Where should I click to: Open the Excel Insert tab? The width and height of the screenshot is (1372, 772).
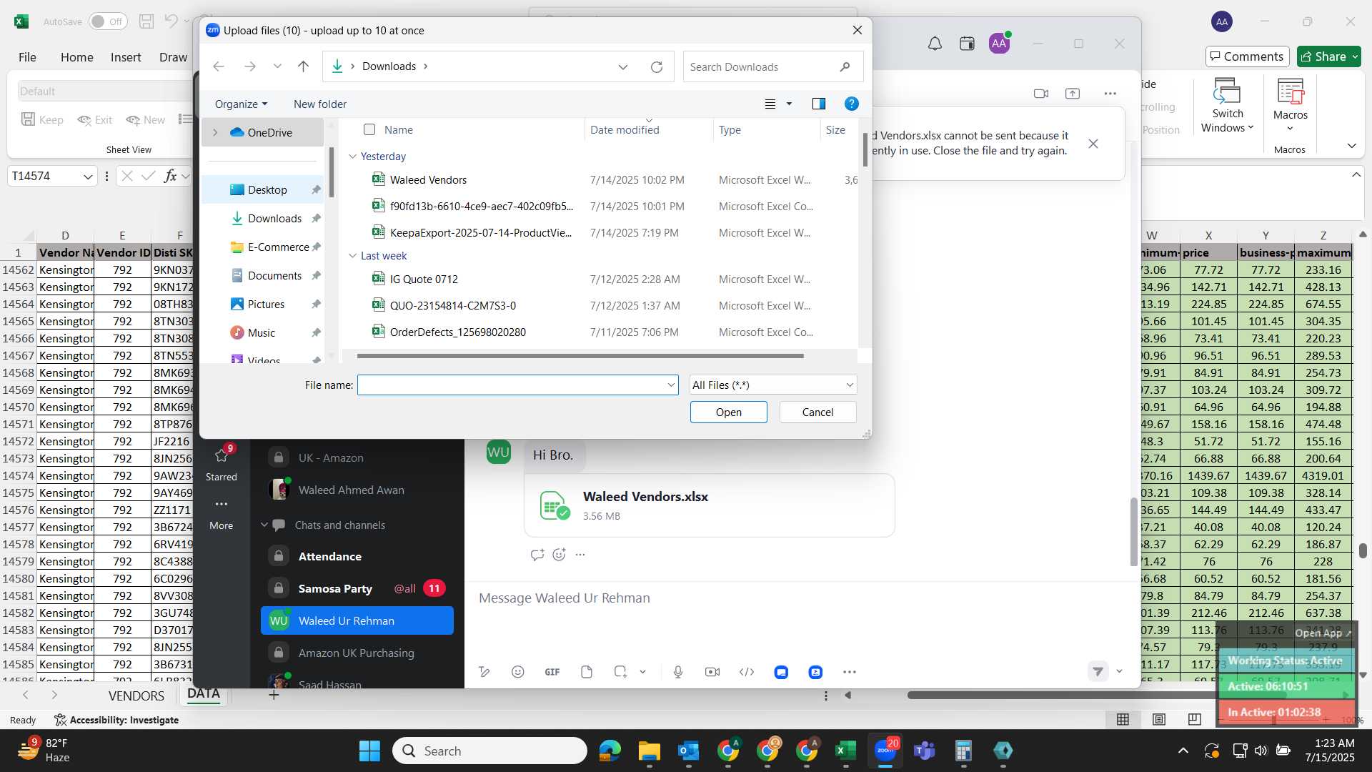[x=126, y=57]
